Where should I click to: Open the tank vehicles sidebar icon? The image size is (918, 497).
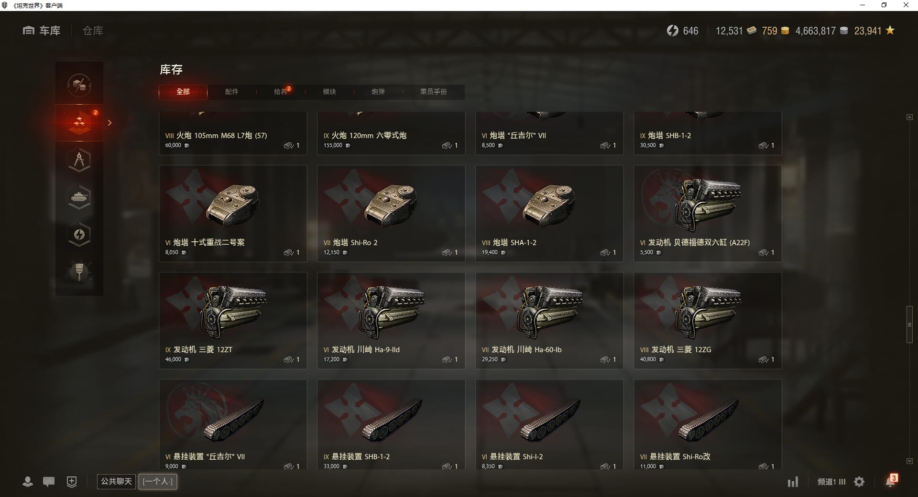pos(79,197)
